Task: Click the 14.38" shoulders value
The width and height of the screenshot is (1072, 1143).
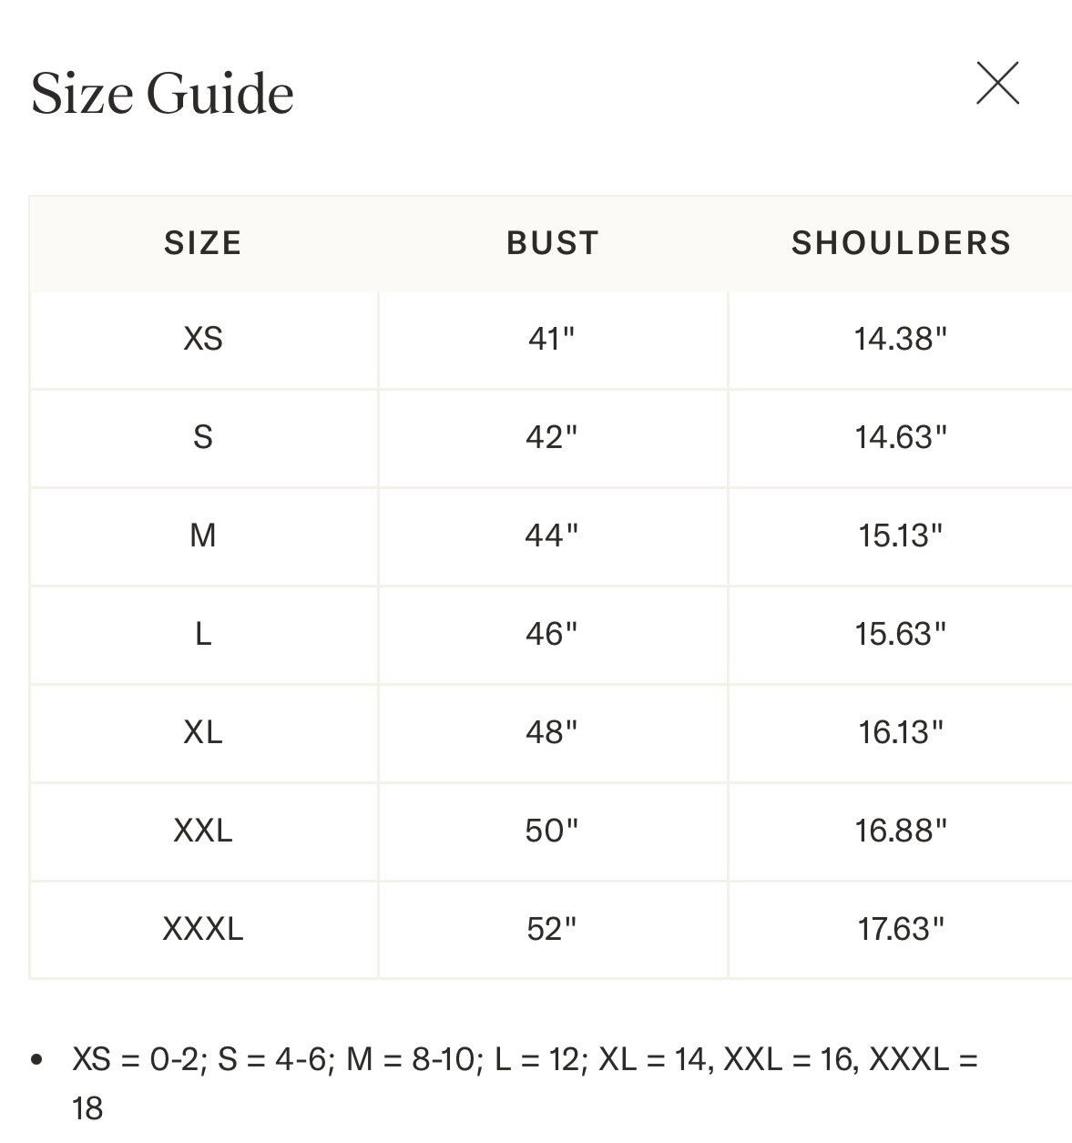Action: point(901,340)
